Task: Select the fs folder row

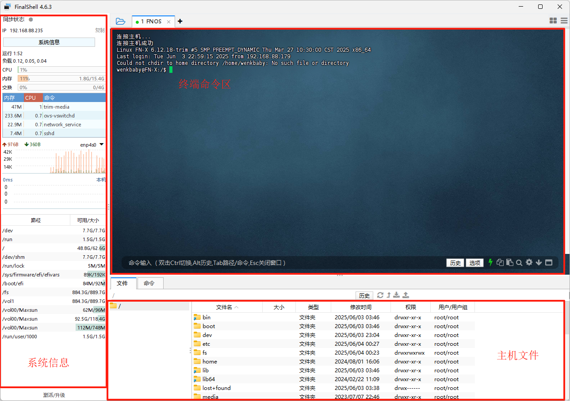Action: [333, 352]
